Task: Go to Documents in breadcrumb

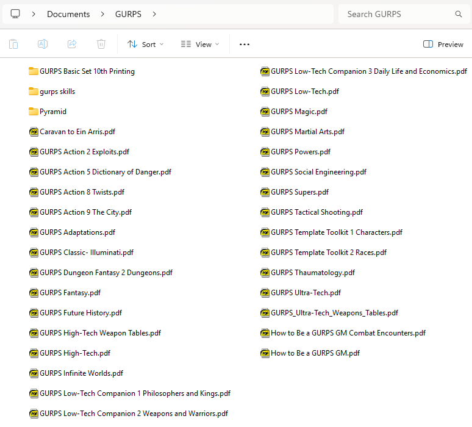Action: [x=68, y=14]
